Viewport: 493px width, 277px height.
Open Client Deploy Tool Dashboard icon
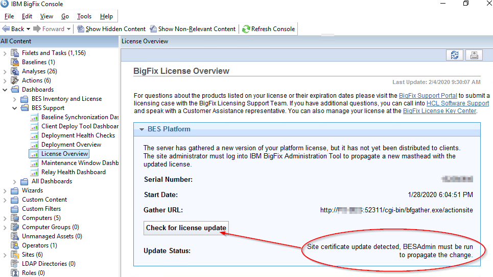(x=34, y=126)
